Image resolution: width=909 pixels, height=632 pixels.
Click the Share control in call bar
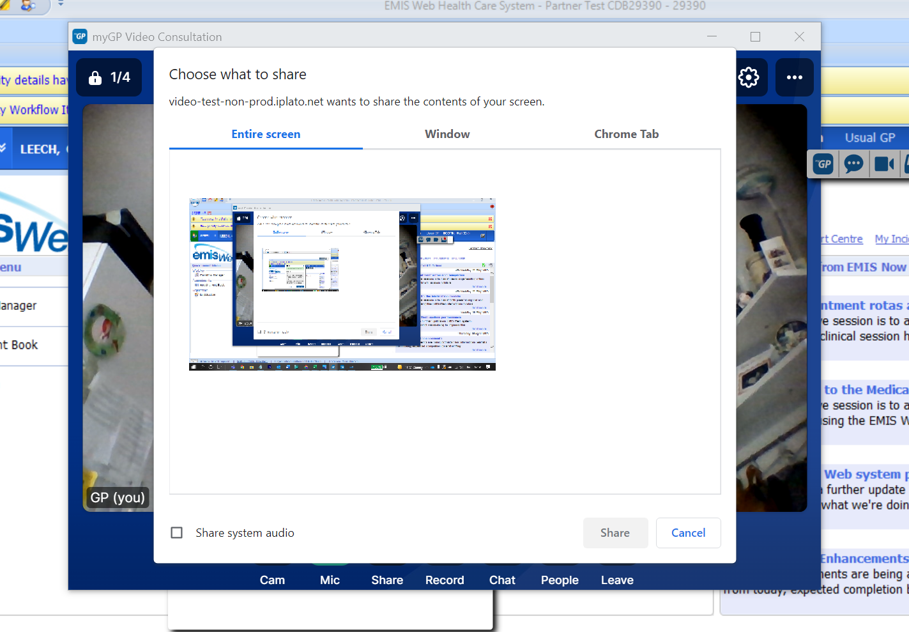(387, 580)
